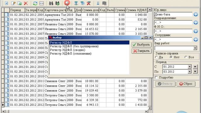Viewport: 201px width, 113px height.
Task: Click the new record toolbar icon
Action: click(6, 3)
